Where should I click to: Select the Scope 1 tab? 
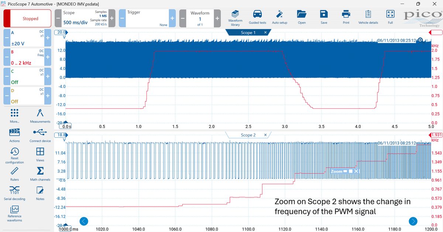[x=248, y=32]
